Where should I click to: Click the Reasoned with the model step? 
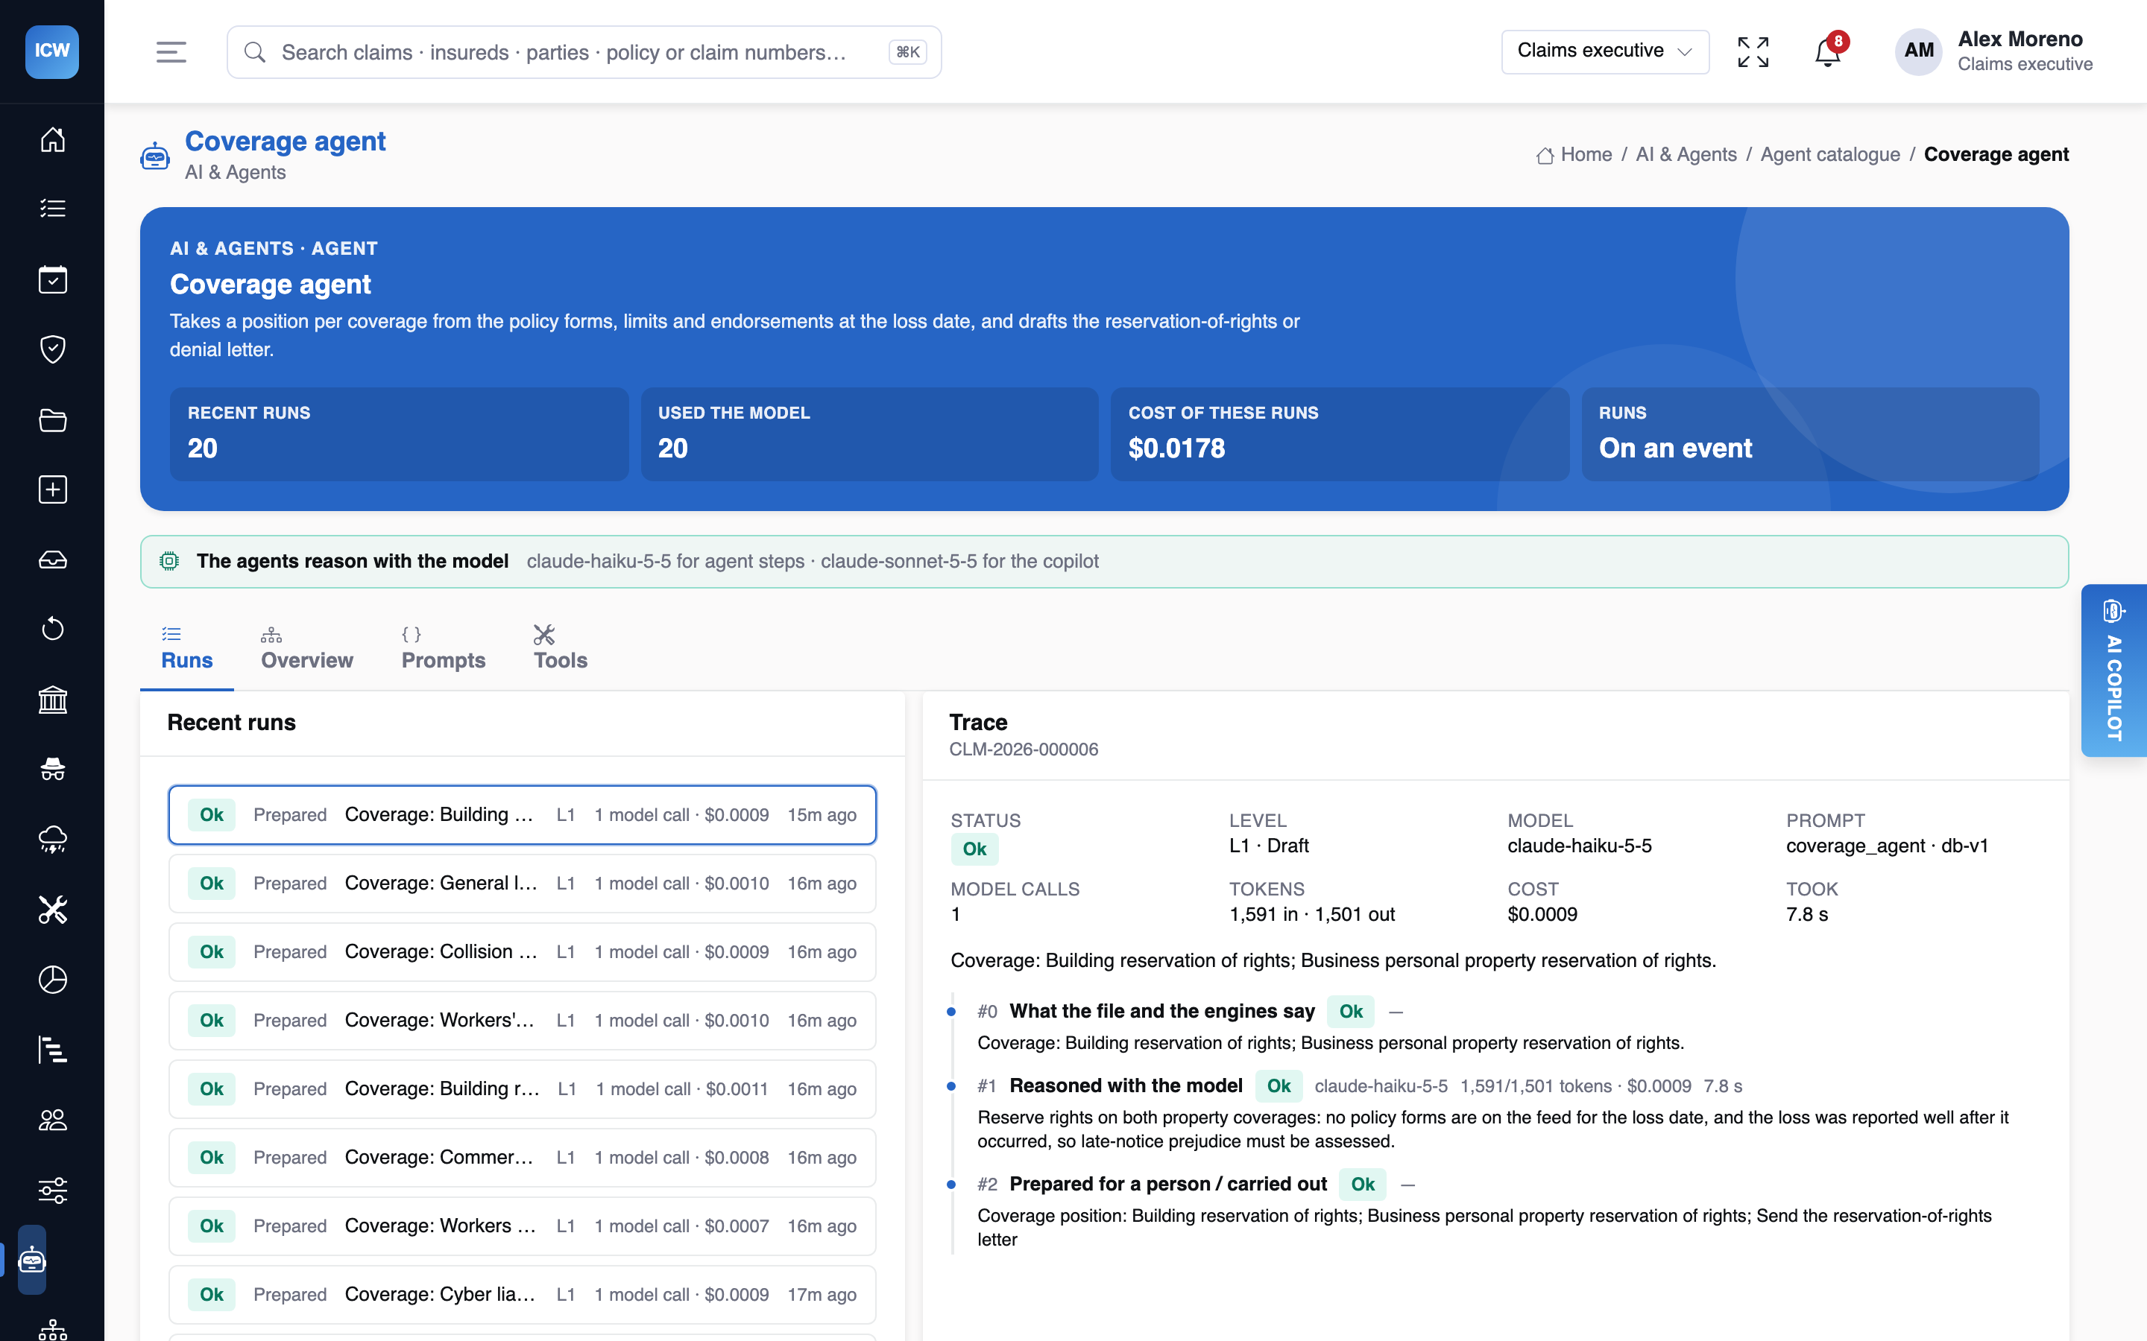coord(1125,1085)
